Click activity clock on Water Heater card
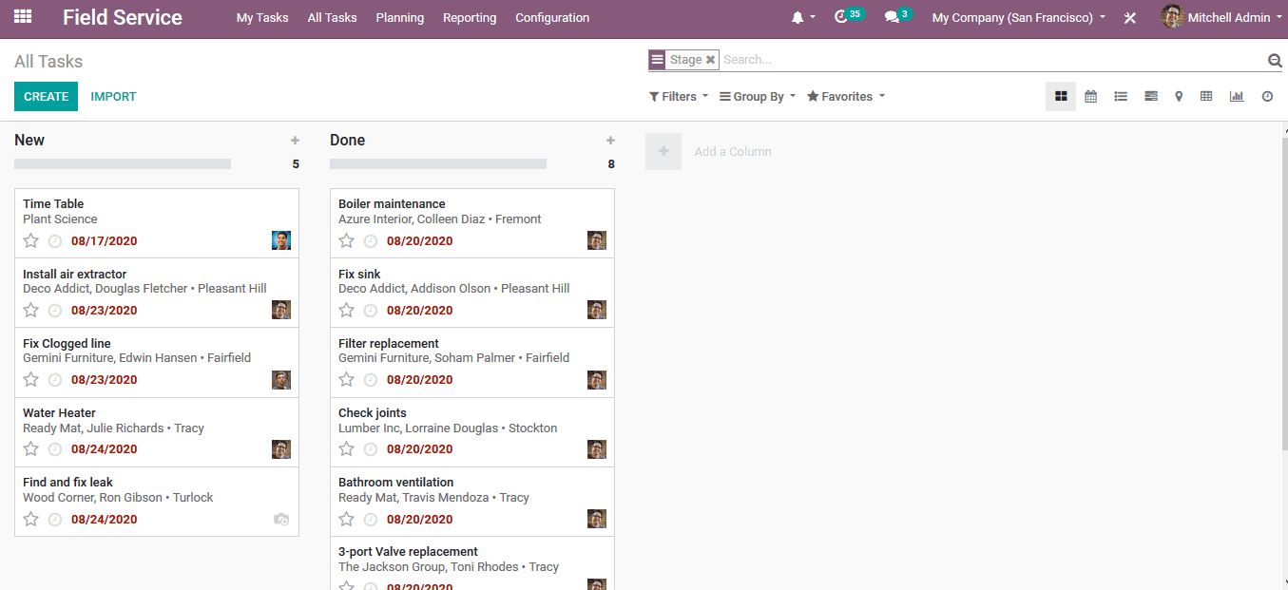 pos(55,449)
